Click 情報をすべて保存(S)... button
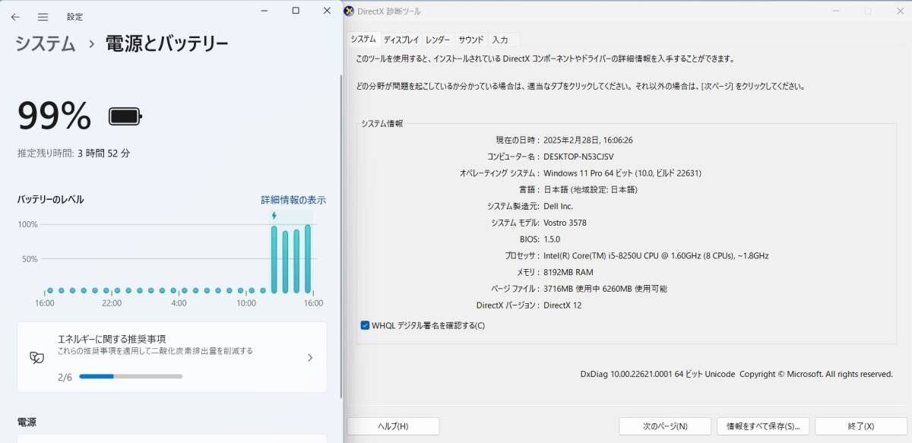The width and height of the screenshot is (912, 443). click(x=763, y=426)
